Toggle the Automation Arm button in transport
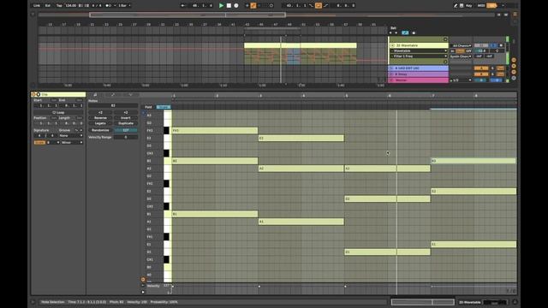 click(253, 6)
